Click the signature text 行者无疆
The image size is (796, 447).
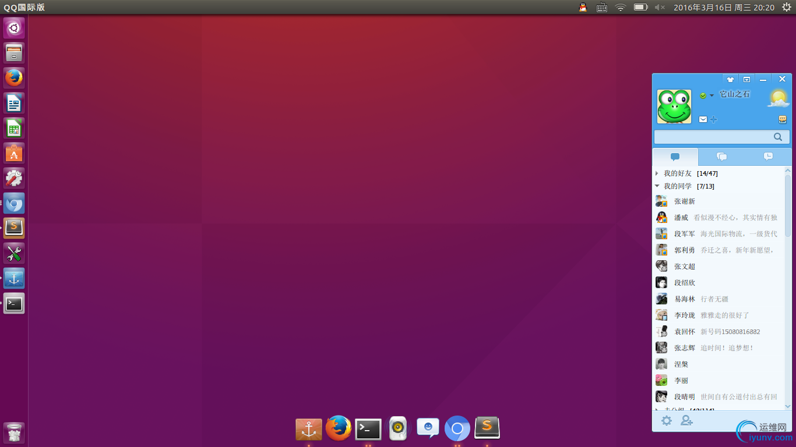714,299
